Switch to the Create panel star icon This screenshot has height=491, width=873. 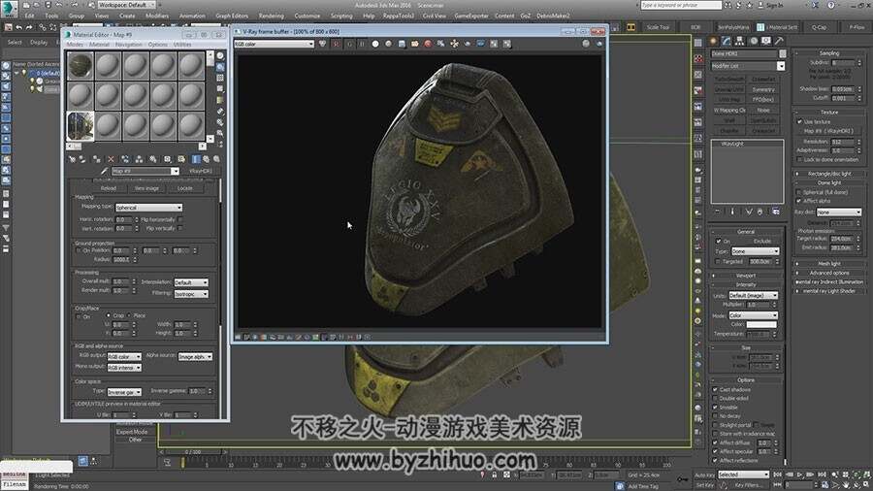713,41
